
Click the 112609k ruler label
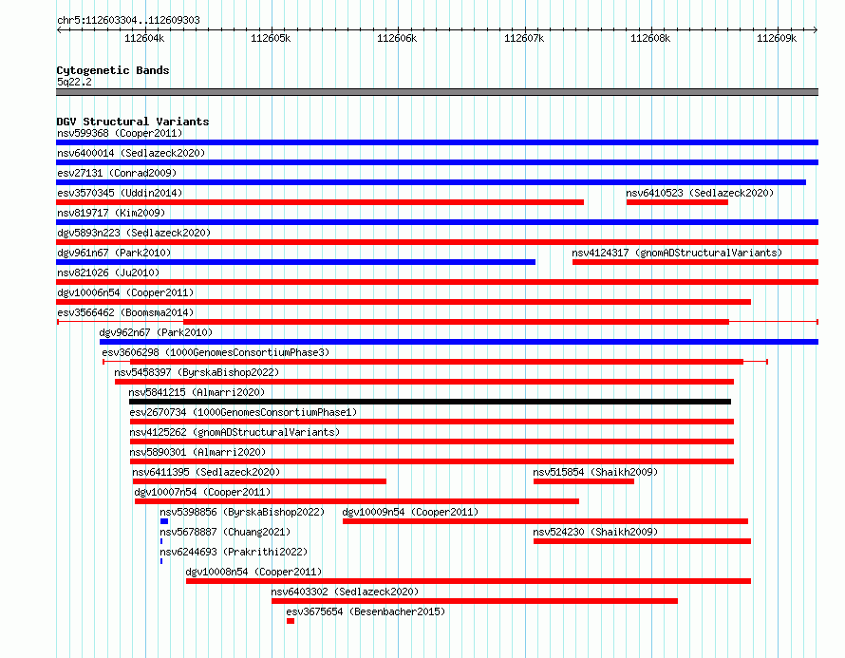(x=777, y=38)
